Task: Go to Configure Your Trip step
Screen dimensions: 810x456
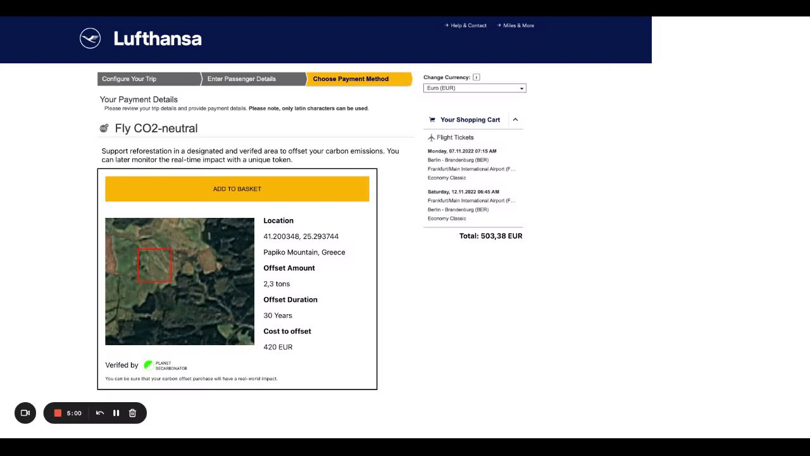Action: [149, 79]
